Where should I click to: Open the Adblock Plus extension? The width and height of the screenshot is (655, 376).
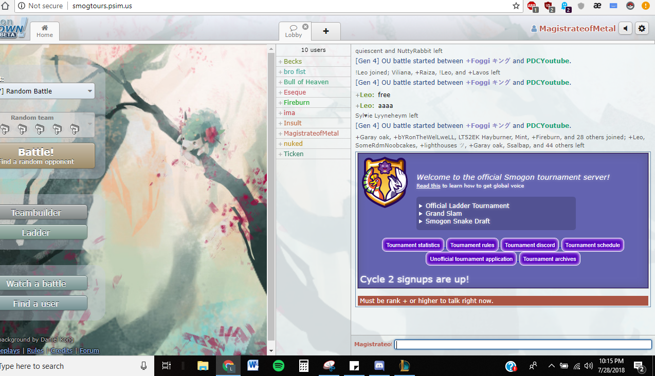532,6
